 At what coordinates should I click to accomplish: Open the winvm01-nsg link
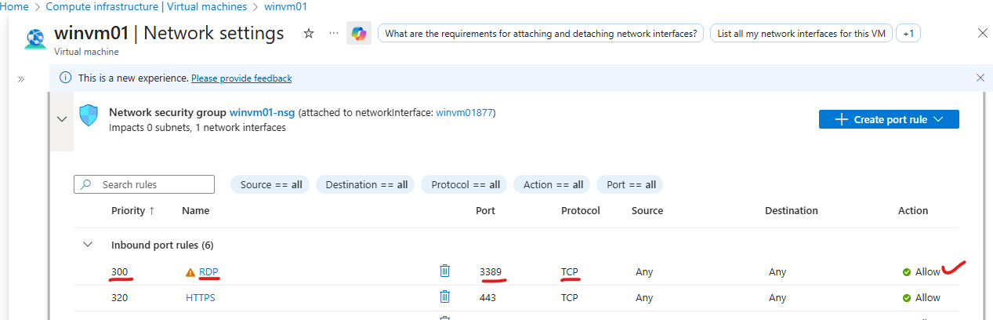click(x=262, y=112)
